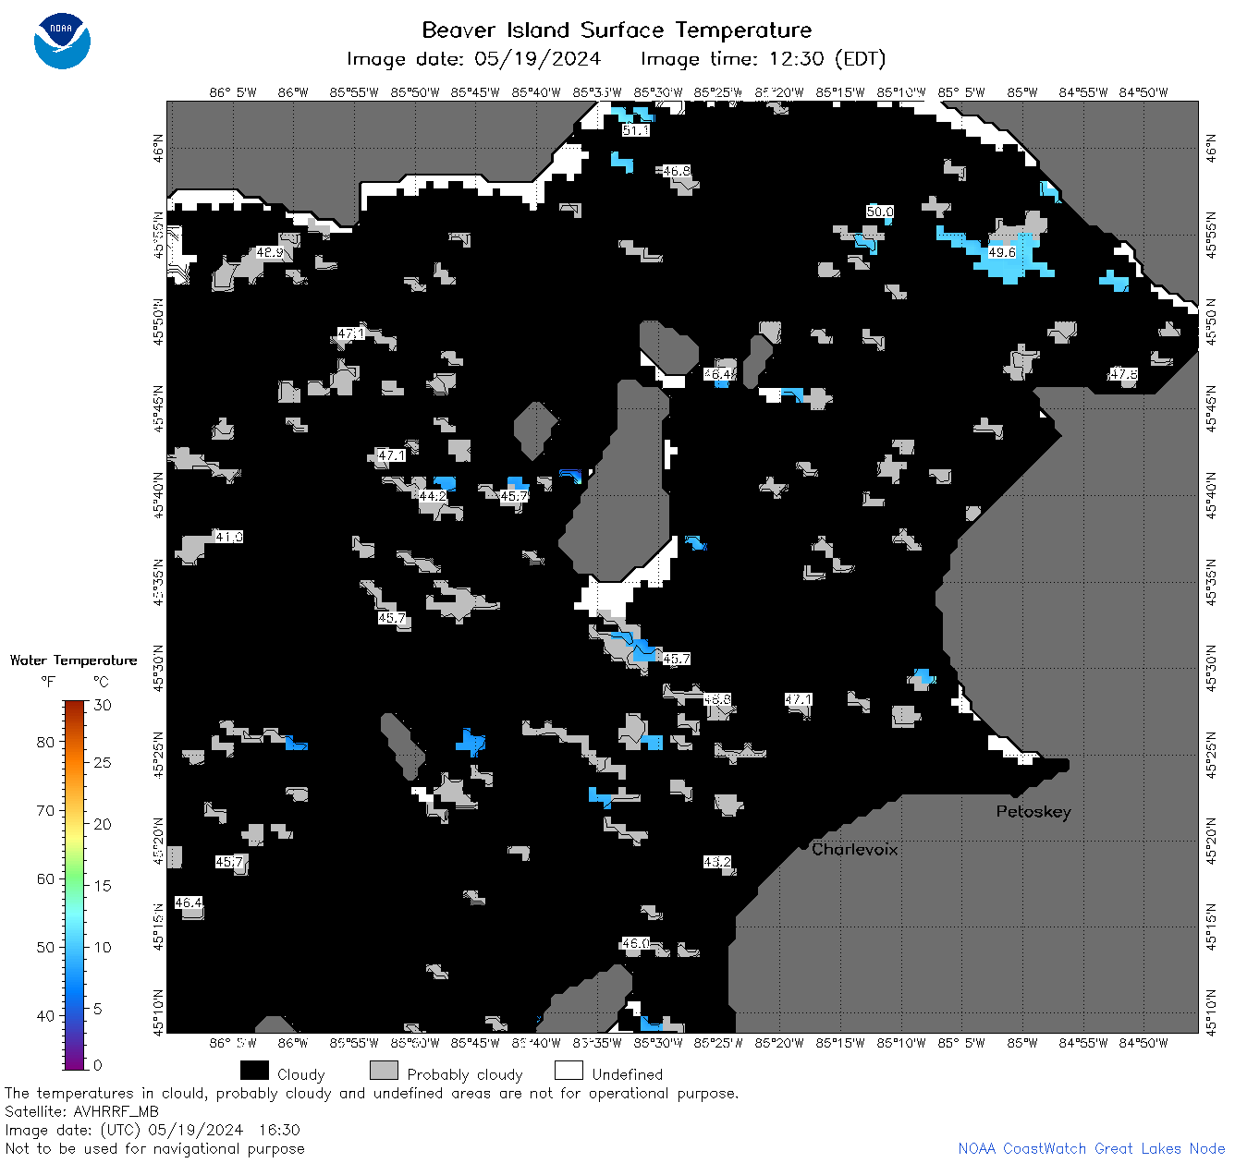Click the disclaimer about cloudy area temperatures
This screenshot has height=1163, width=1235.
pyautogui.click(x=372, y=1093)
